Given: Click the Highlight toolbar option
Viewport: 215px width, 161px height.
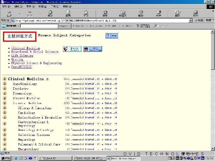Looking at the screenshot, I should click(x=161, y=26).
